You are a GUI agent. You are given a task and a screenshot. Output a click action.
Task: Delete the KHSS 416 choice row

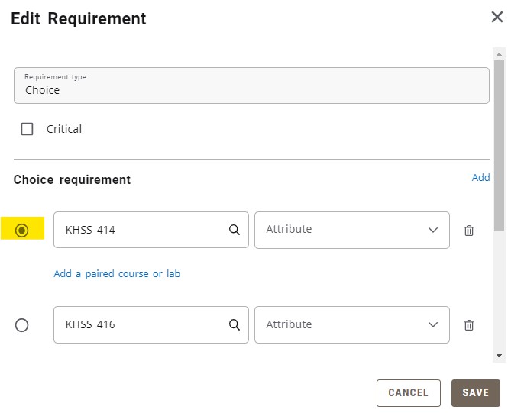pyautogui.click(x=469, y=325)
